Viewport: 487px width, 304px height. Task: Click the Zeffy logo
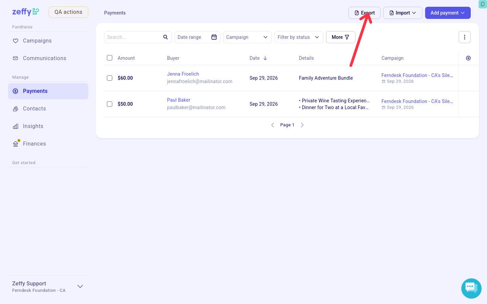pos(26,12)
